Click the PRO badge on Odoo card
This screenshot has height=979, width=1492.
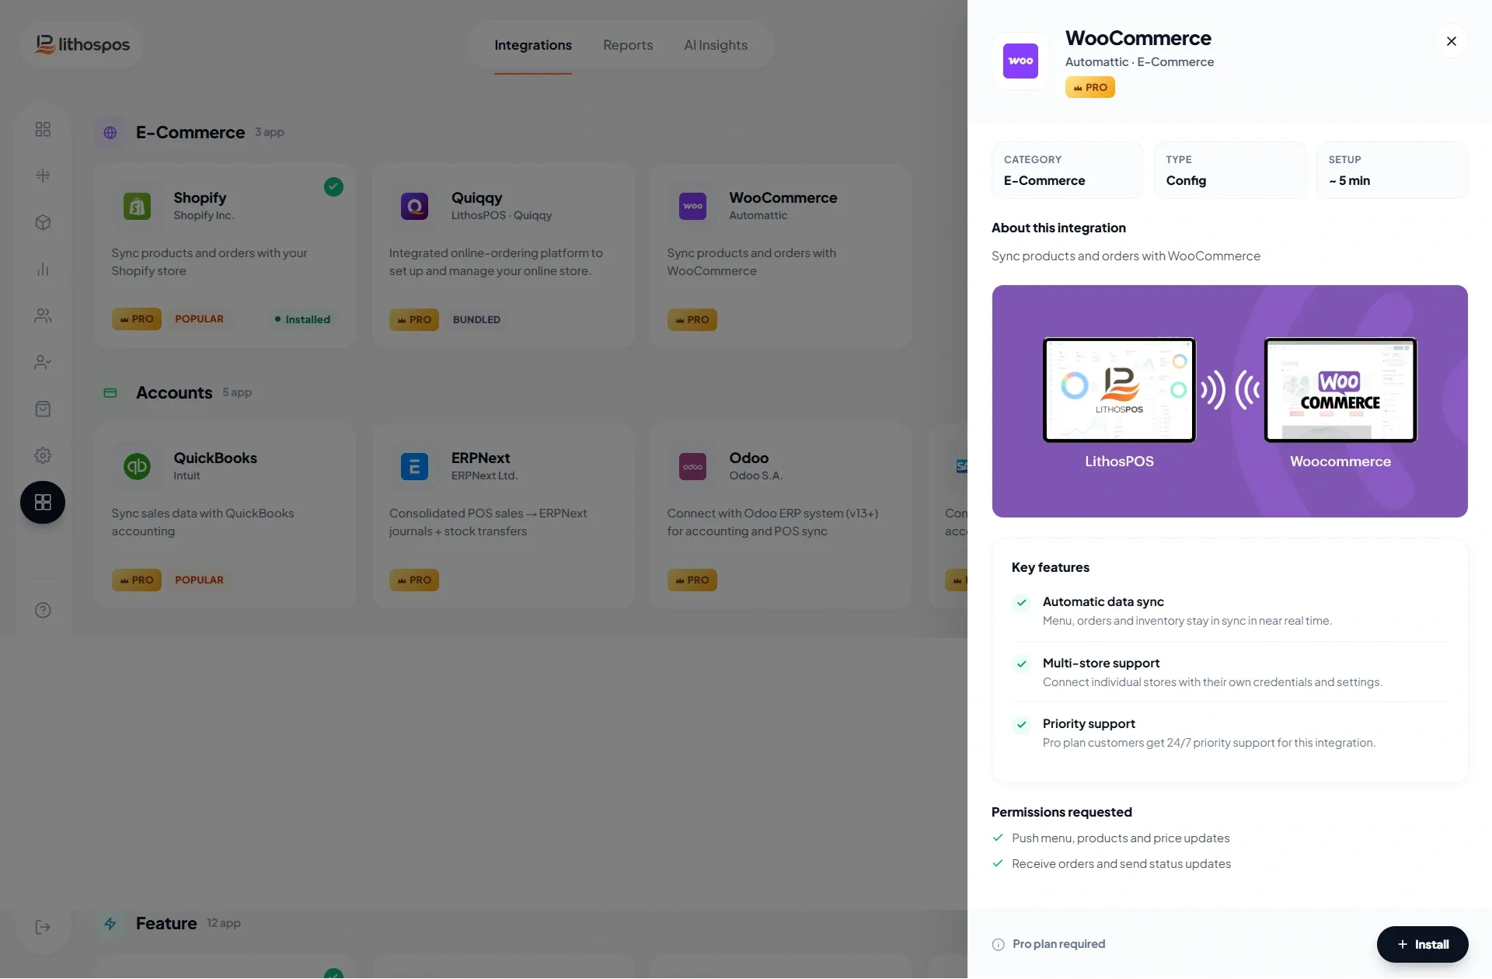point(692,580)
